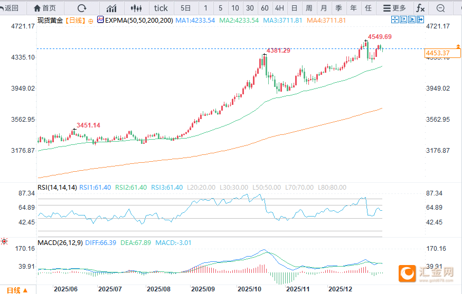
Task: Select the candlestick chart type icon
Action: (x=137, y=8)
